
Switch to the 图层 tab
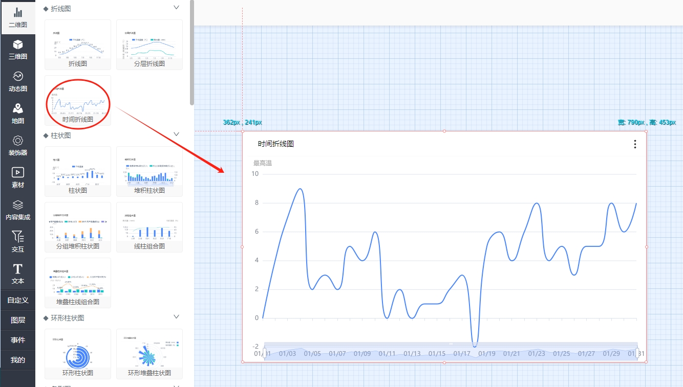(x=18, y=320)
